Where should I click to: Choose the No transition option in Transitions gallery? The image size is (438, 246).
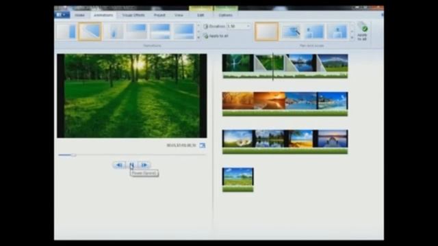pyautogui.click(x=66, y=31)
